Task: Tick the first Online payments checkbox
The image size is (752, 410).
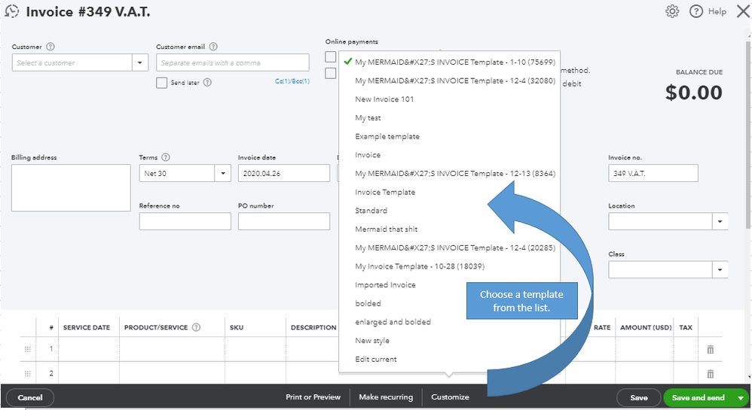Action: click(x=331, y=57)
